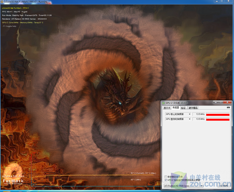Close the GPU-Z window via red X
Screen dimensions: 234x192
(x=227, y=102)
